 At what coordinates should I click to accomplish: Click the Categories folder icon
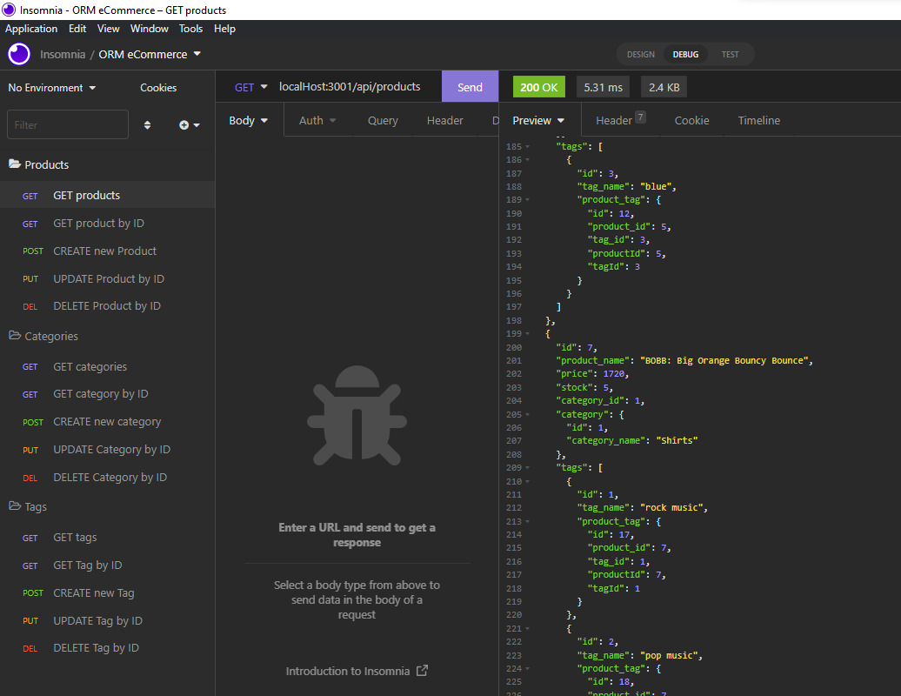tap(15, 336)
